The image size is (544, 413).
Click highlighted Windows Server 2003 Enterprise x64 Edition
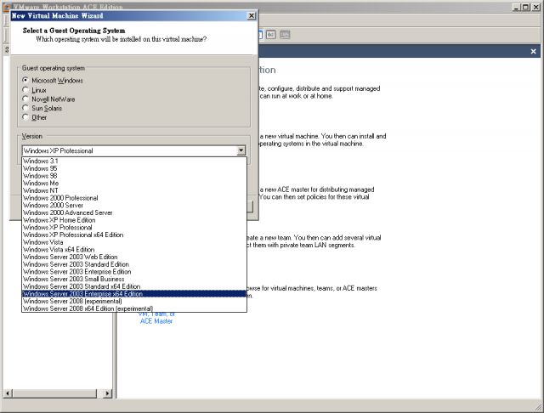pyautogui.click(x=134, y=294)
